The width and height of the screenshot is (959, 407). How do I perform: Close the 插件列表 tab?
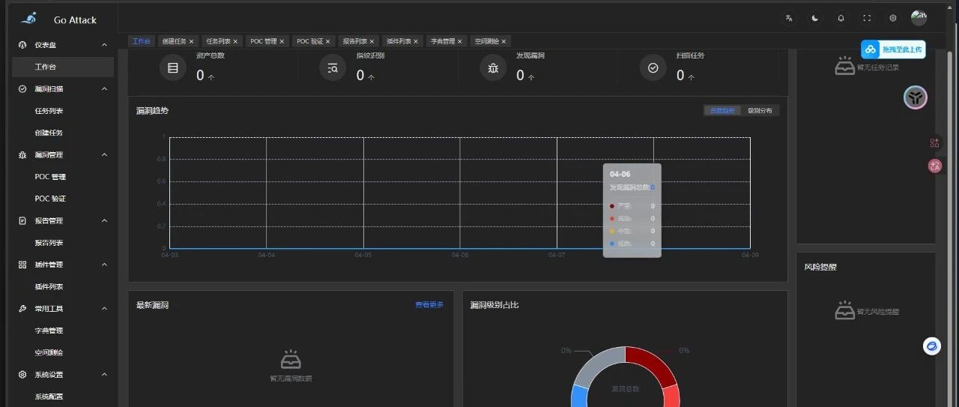tap(416, 41)
